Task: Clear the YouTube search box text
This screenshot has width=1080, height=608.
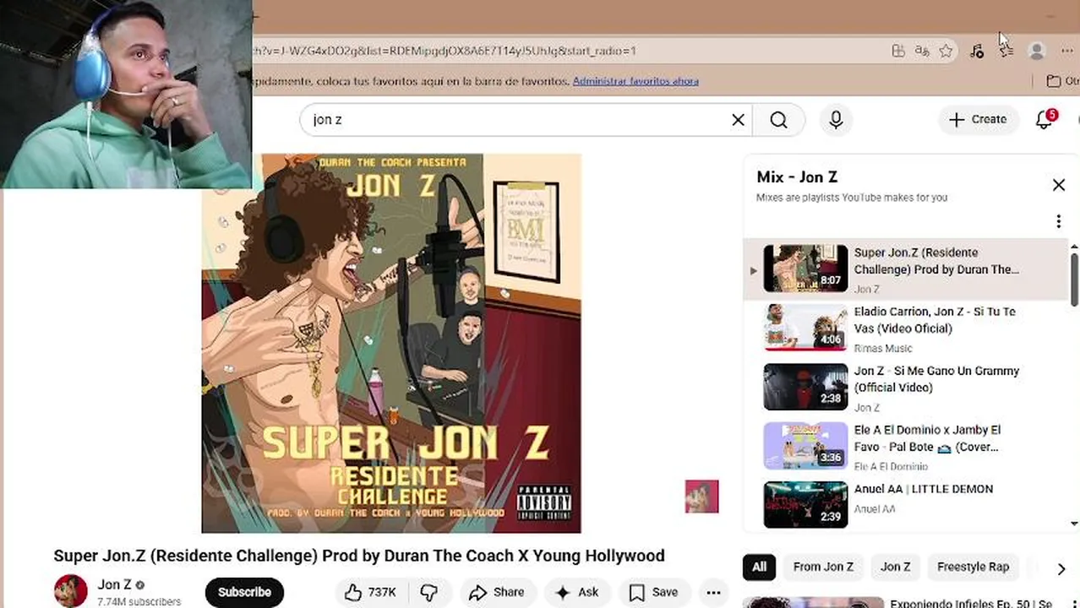Action: [738, 120]
